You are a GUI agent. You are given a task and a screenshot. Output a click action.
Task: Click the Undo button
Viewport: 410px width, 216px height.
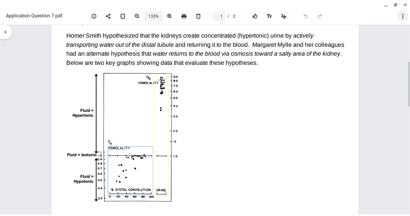coord(306,16)
